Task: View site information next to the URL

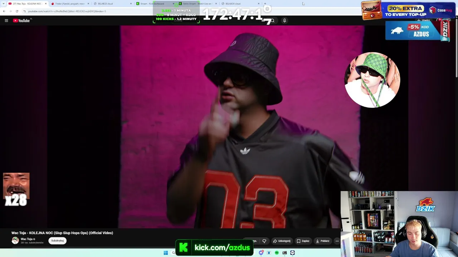Action: tap(24, 11)
